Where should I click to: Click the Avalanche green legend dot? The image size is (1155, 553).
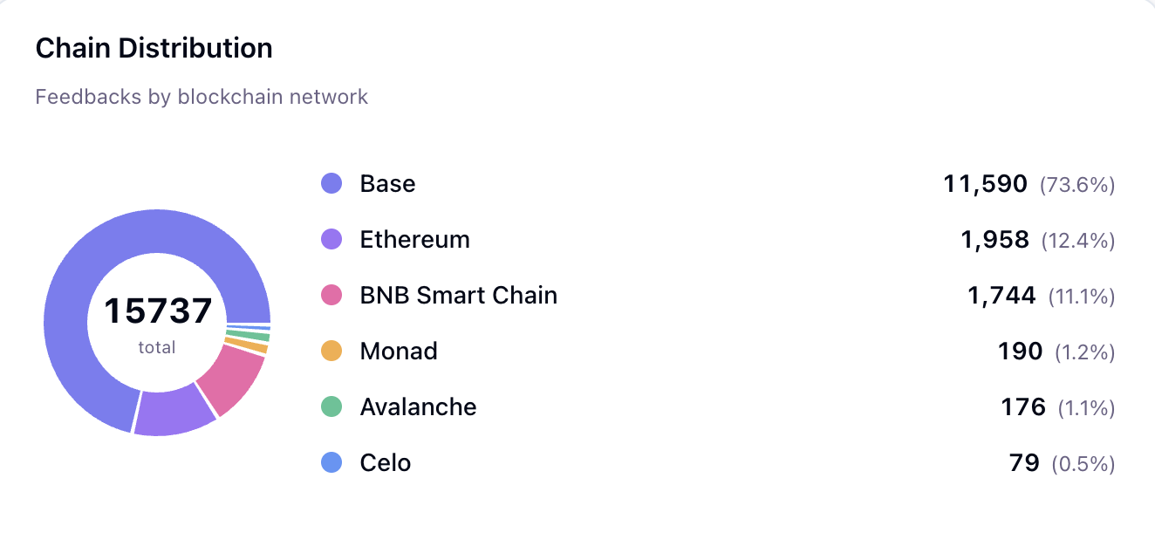point(331,406)
